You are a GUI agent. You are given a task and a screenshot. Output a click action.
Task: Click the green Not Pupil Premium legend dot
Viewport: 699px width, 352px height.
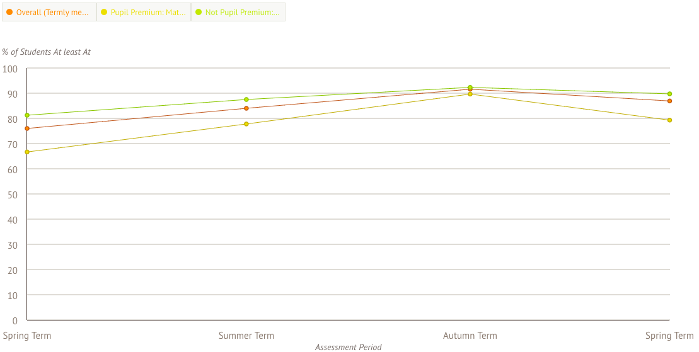click(x=199, y=12)
